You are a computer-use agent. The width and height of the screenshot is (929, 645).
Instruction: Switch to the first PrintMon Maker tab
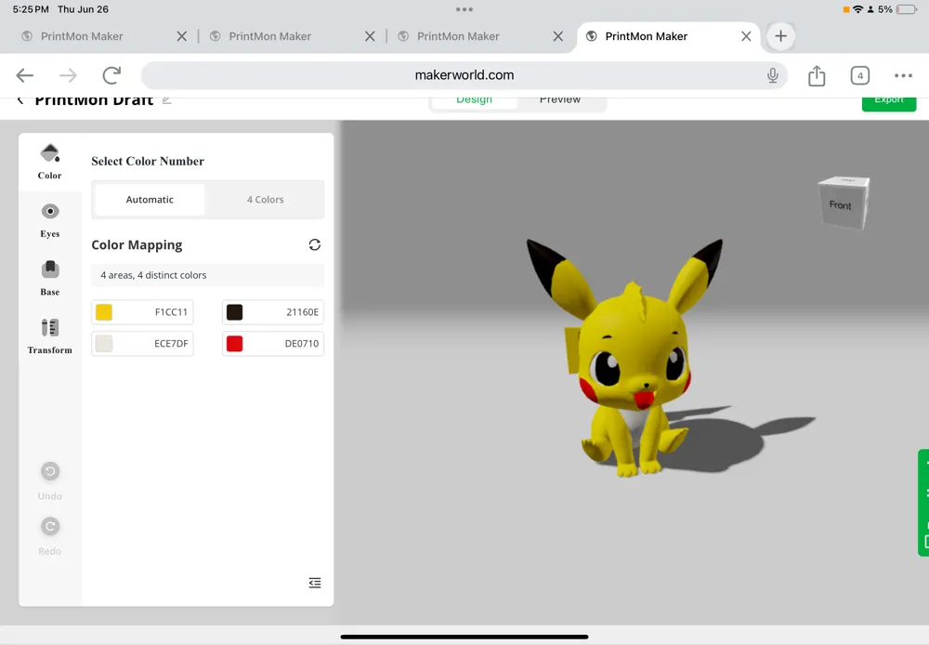point(82,36)
